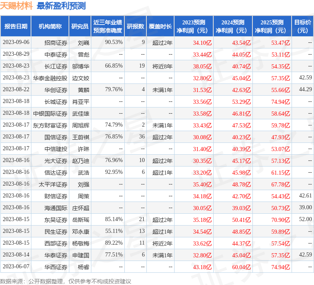Open 招商证券 institution entry
Image resolution: width=314 pixels, height=285 pixels.
[56, 42]
